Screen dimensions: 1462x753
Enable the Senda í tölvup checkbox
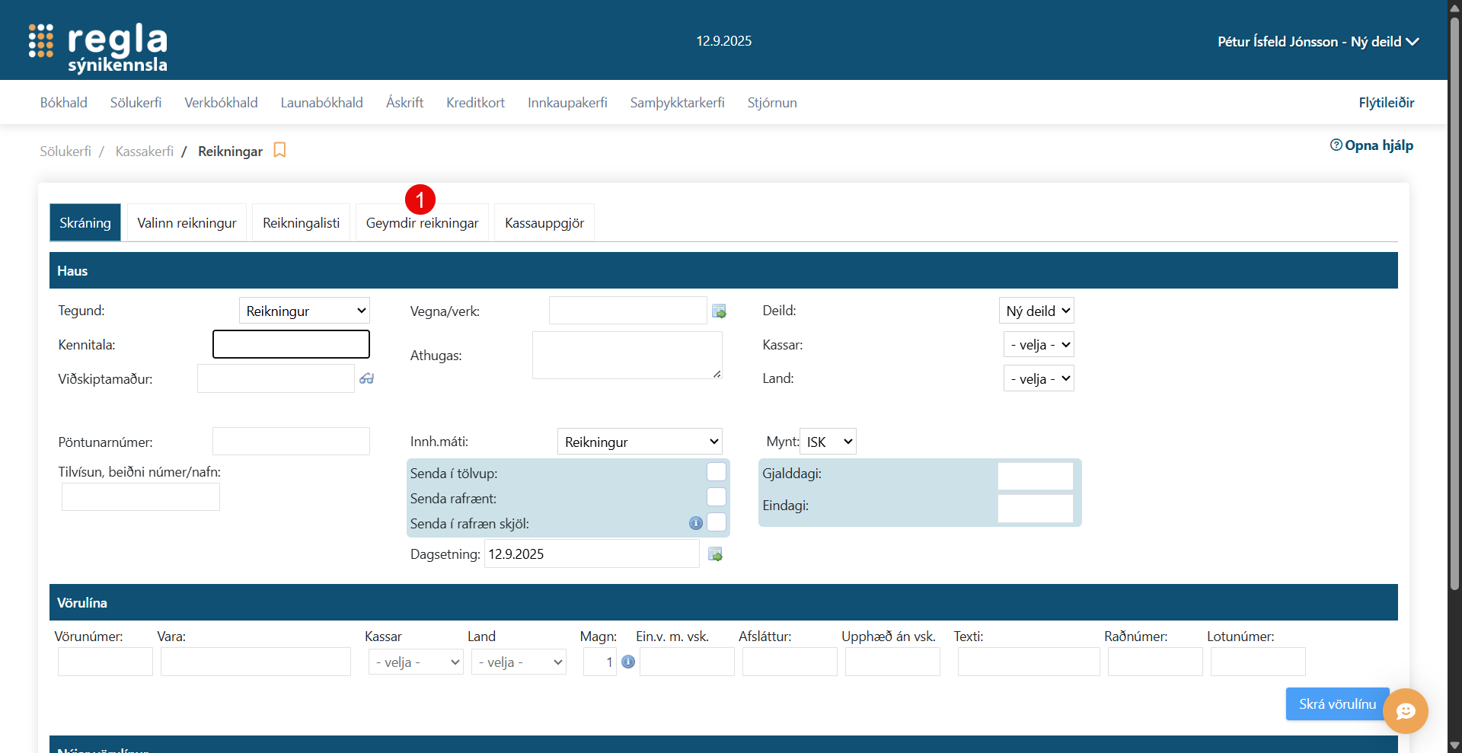[716, 472]
